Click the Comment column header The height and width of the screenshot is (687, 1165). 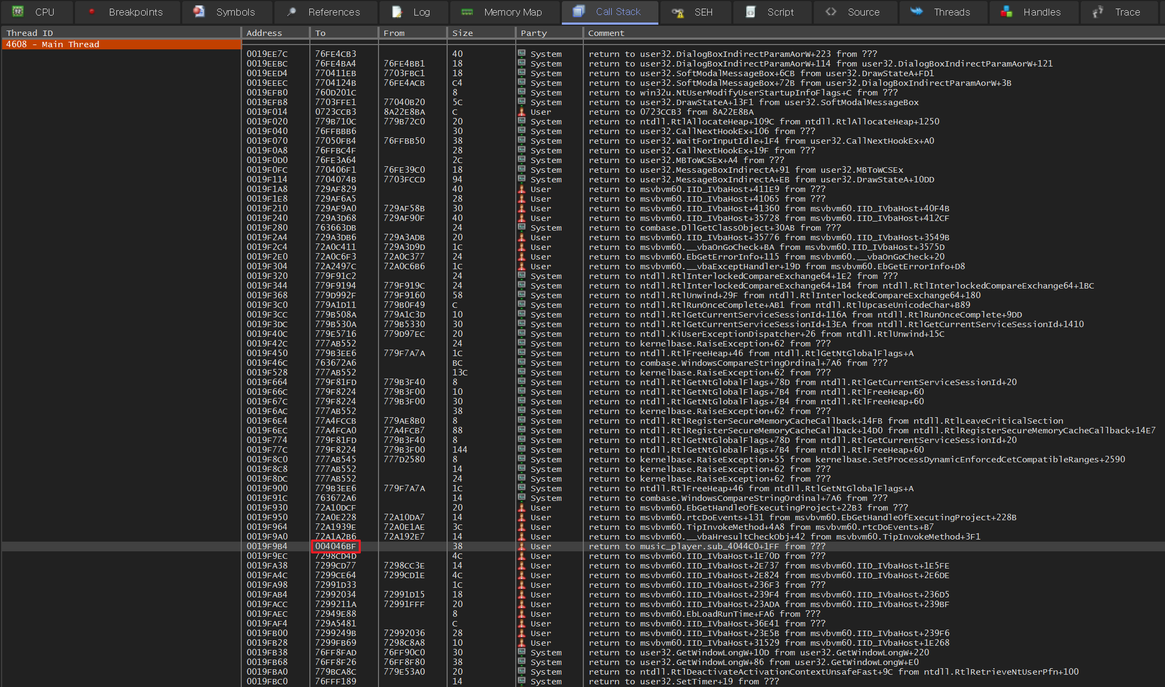(x=606, y=33)
